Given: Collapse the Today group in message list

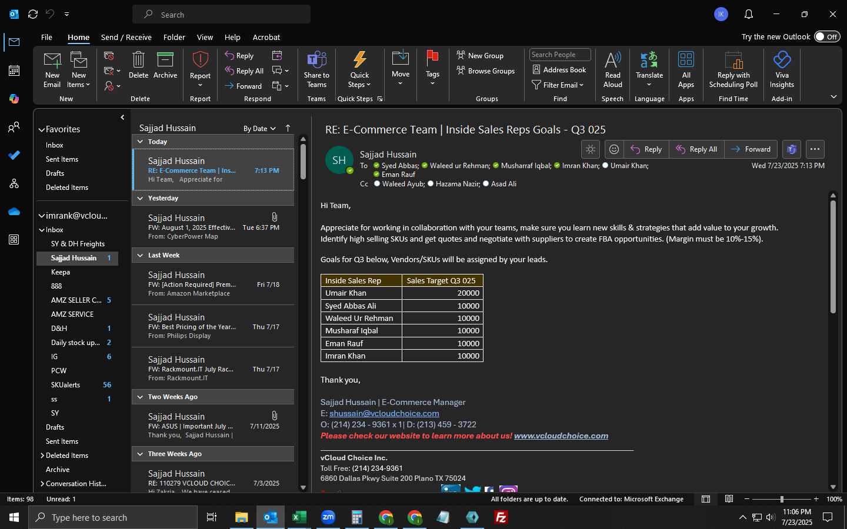Looking at the screenshot, I should [x=140, y=142].
